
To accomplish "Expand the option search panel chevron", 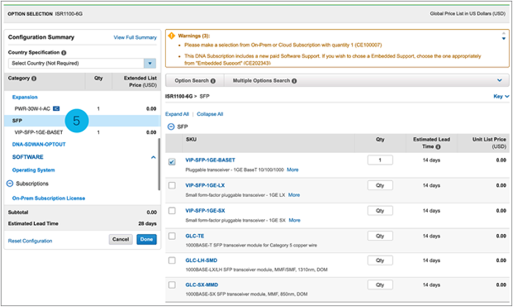I will click(x=500, y=80).
